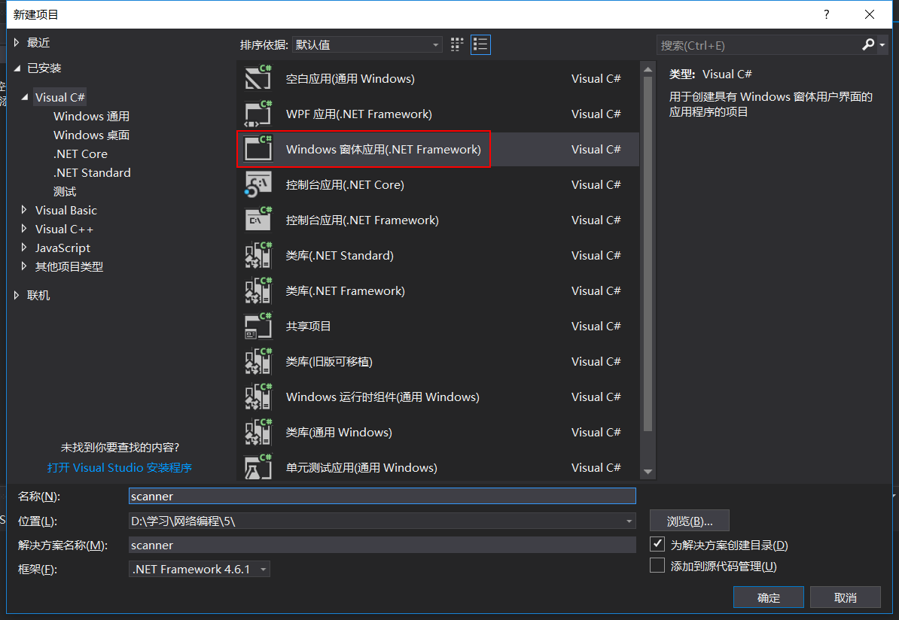Click the 浏览 button
This screenshot has height=620, width=899.
[689, 521]
